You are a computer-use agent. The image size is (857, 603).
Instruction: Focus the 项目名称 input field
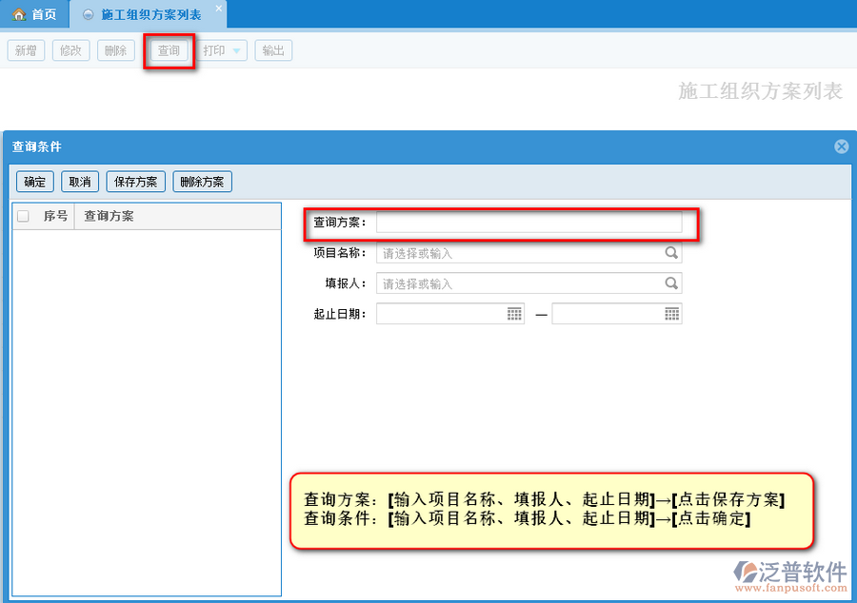[529, 253]
